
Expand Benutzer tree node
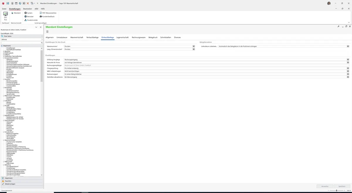point(4,51)
